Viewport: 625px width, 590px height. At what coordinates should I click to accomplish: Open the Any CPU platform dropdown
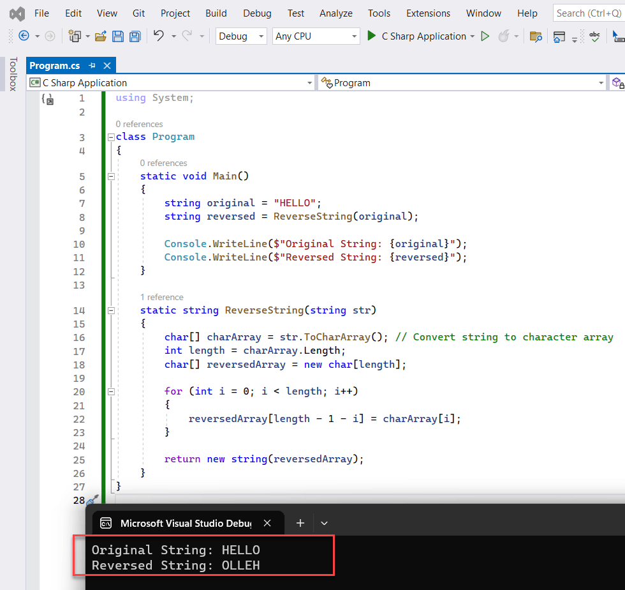coord(316,36)
